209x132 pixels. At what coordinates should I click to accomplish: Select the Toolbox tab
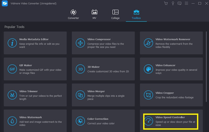pyautogui.click(x=136, y=14)
